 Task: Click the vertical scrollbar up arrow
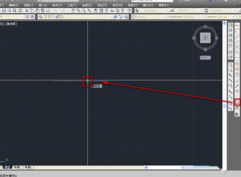tap(225, 23)
